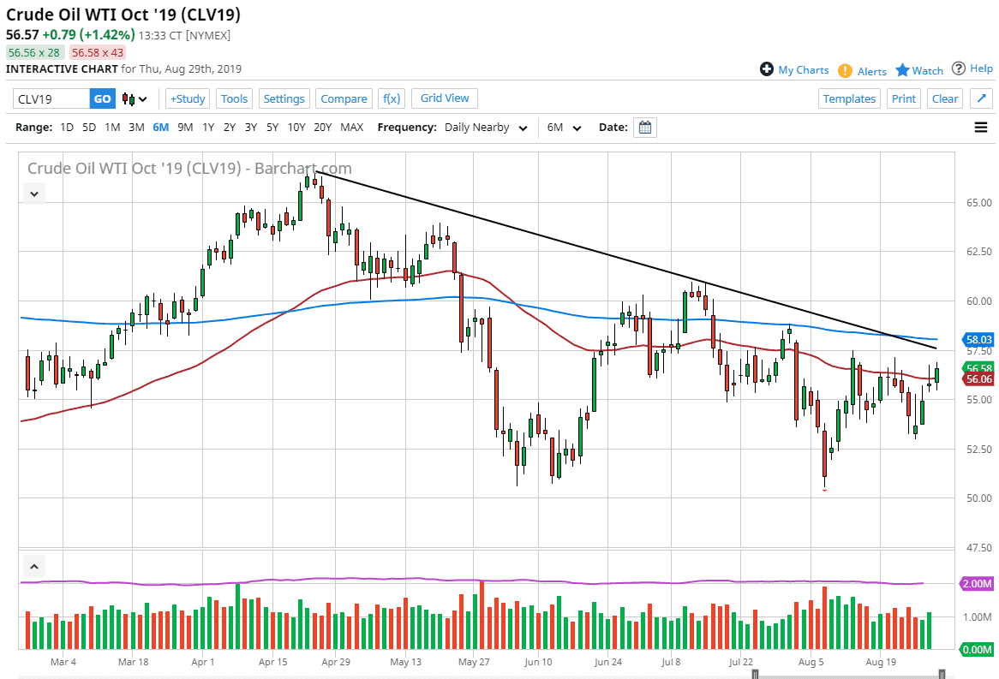Open the main chart panel dropdown arrow
The height and width of the screenshot is (679, 999).
(x=33, y=194)
